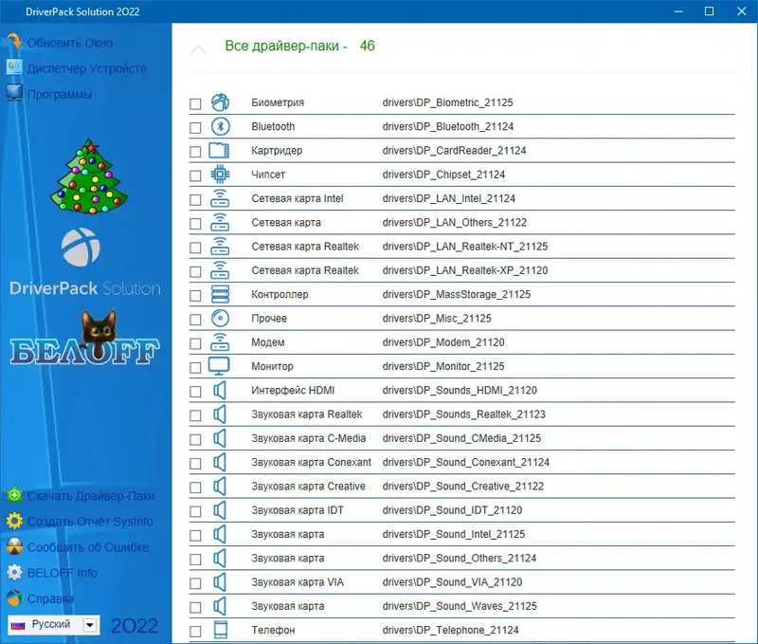This screenshot has width=758, height=644.
Task: Click the refresh window arrow icon
Action: pos(14,42)
